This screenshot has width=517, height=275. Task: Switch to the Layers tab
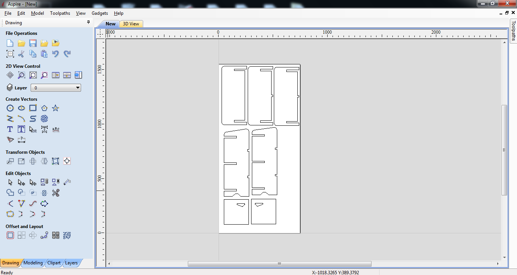71,263
